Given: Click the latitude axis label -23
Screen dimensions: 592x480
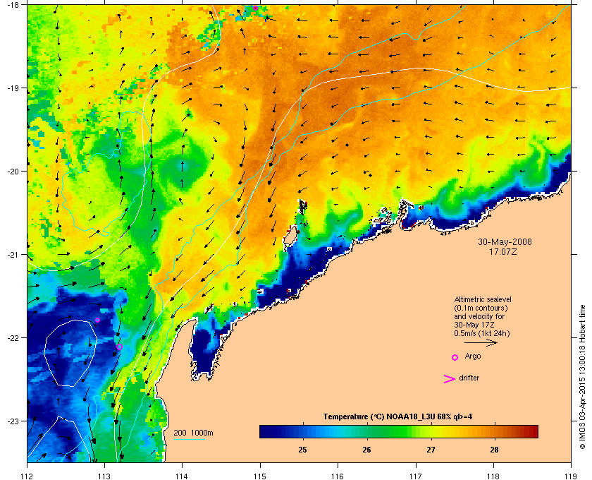Looking at the screenshot, I should coord(13,421).
